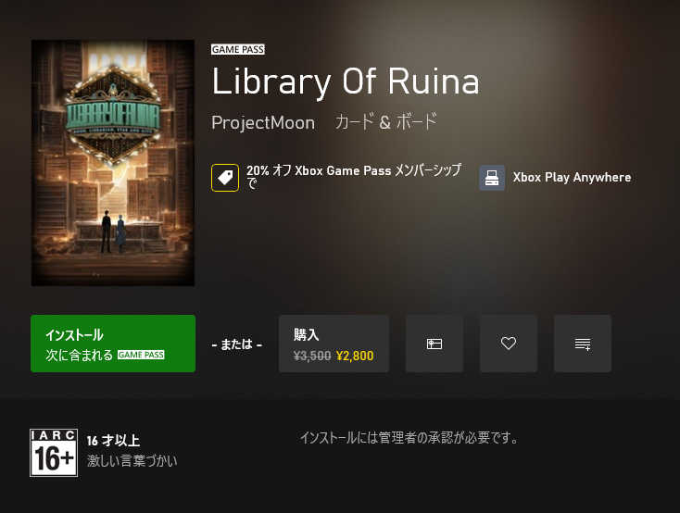Image resolution: width=680 pixels, height=513 pixels.
Task: Add game to wishlist via heart icon
Action: pyautogui.click(x=509, y=344)
